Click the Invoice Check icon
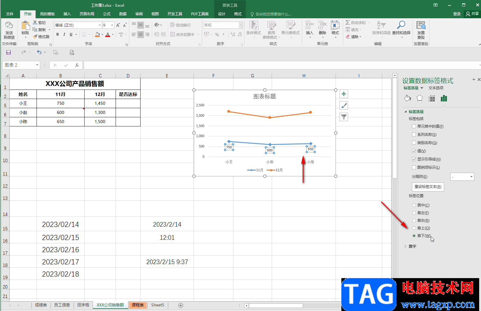The image size is (481, 311). [421, 25]
